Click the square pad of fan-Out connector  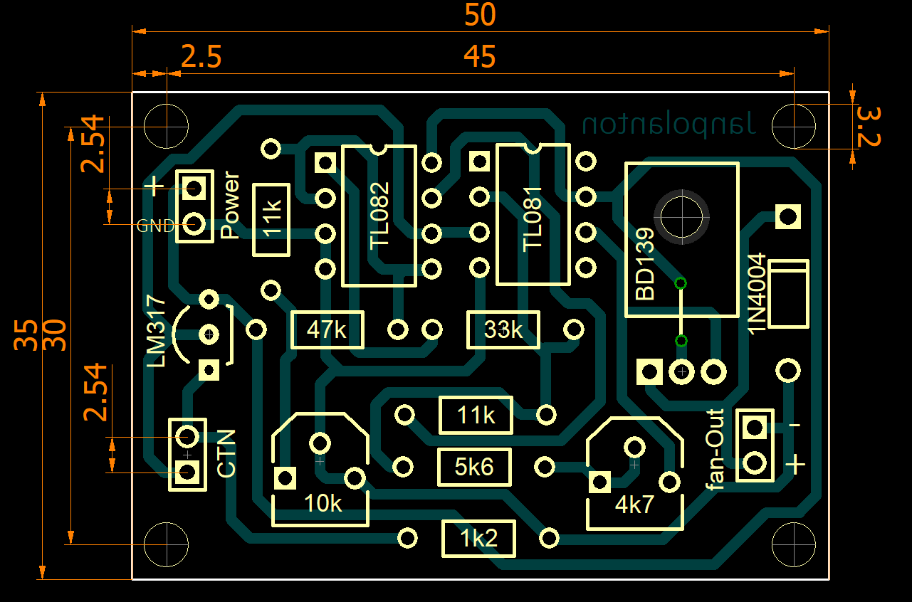[754, 428]
